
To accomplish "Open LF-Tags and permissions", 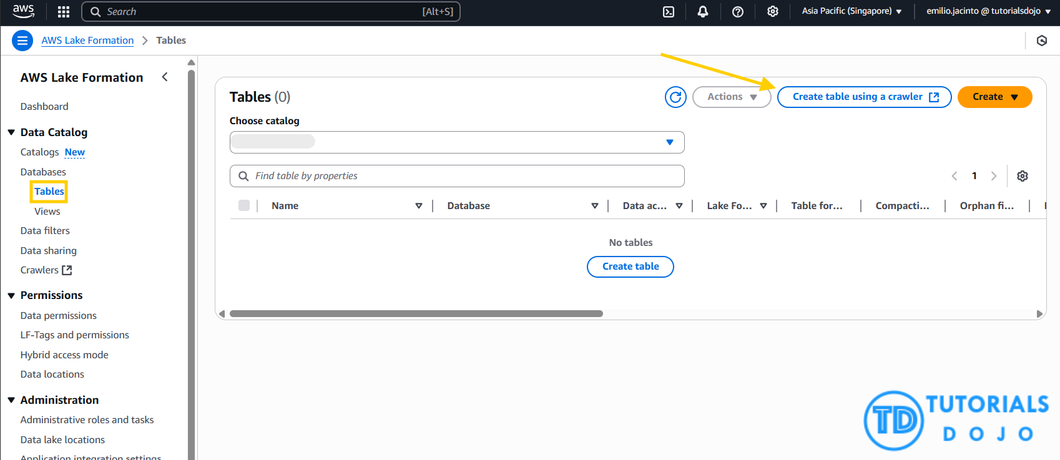I will point(75,335).
